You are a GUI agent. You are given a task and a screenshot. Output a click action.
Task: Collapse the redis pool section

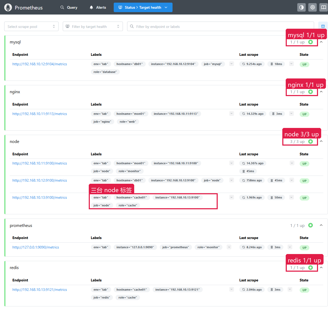(x=321, y=268)
